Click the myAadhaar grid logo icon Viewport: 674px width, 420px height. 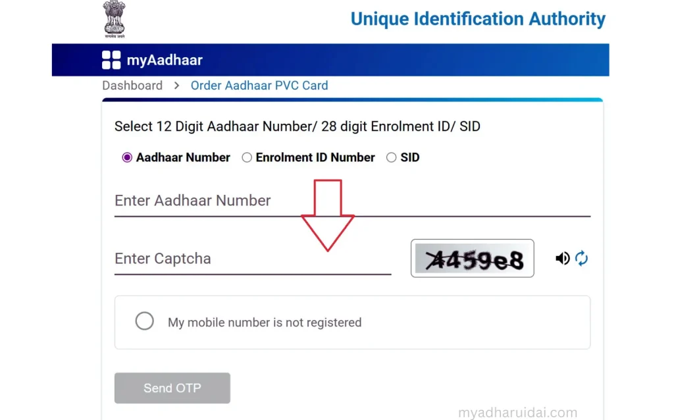coord(109,59)
